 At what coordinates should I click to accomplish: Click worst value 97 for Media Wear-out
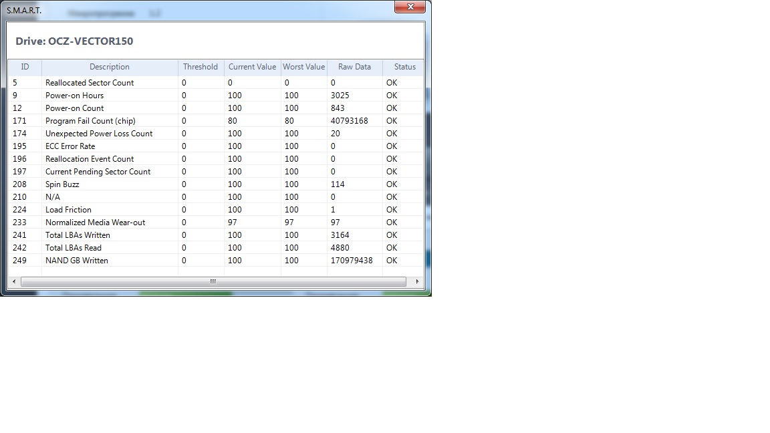pyautogui.click(x=289, y=223)
